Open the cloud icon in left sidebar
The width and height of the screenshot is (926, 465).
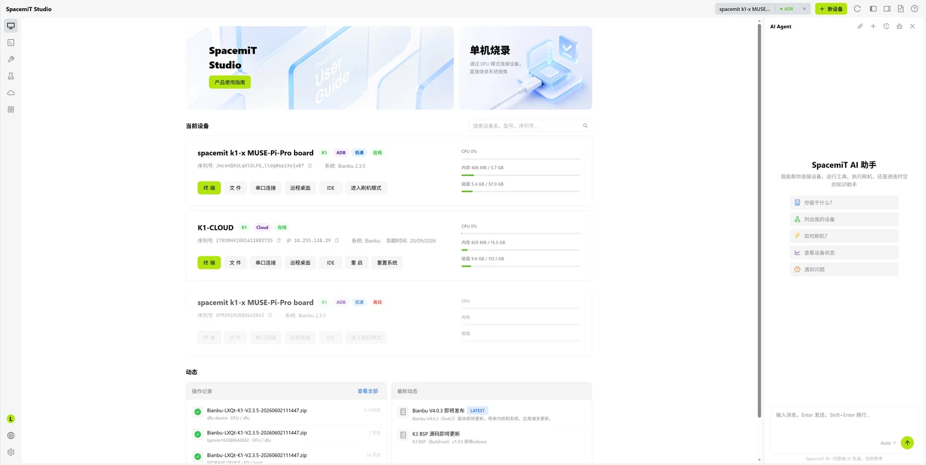click(10, 93)
